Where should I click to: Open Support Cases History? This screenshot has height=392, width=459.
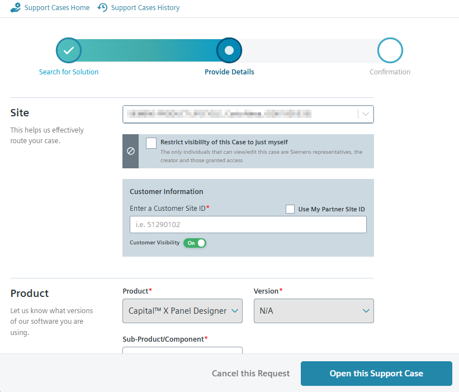(145, 8)
